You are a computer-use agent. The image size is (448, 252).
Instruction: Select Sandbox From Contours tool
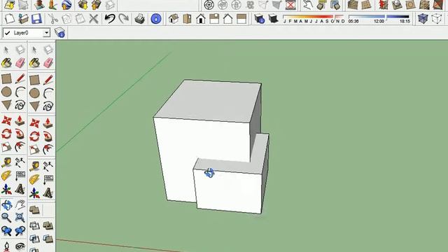353,5
